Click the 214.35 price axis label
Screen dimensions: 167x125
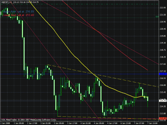click(163, 106)
